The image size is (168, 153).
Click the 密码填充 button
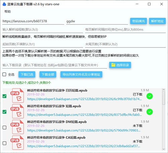point(138,21)
